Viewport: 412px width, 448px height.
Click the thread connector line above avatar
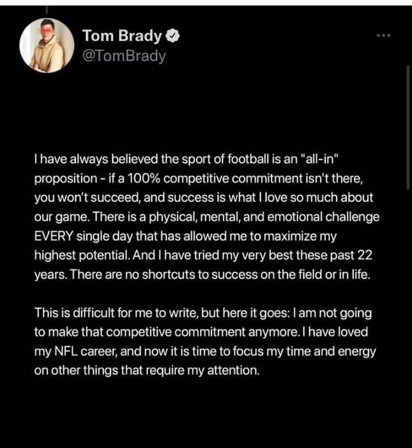[x=47, y=9]
